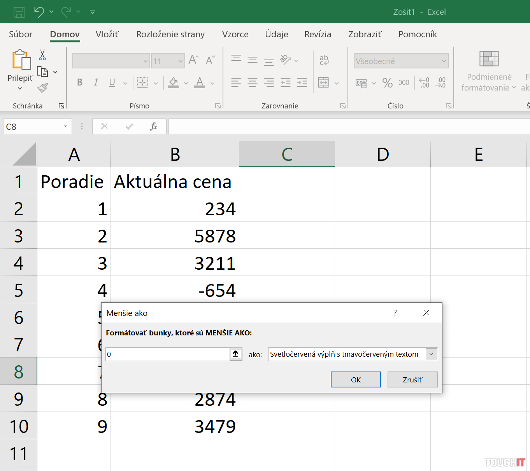
Task: Expand the Všeobecné number format dropdown
Action: (x=444, y=61)
